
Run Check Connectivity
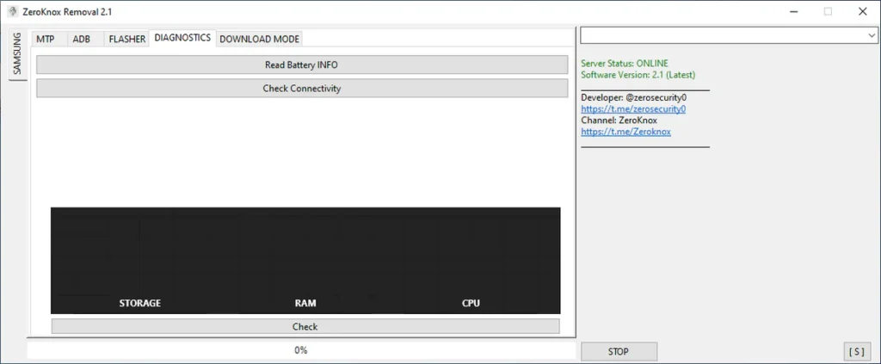pos(301,89)
